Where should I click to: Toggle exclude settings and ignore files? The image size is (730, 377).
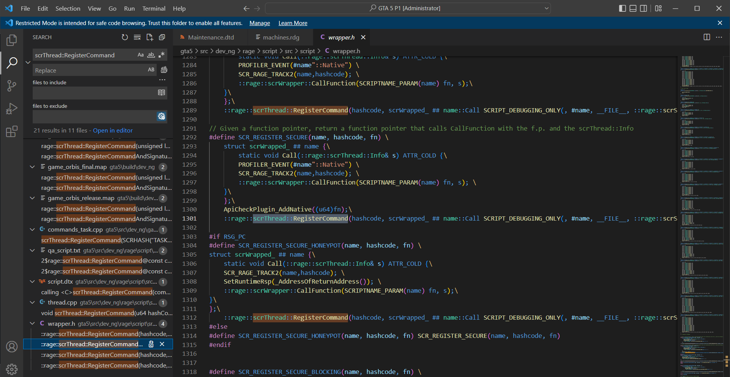(162, 117)
